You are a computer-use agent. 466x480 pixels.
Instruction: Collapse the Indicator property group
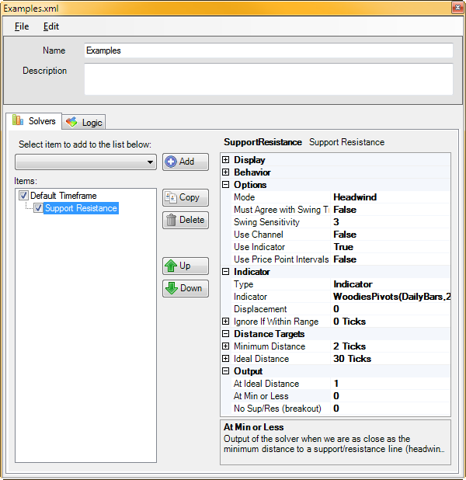coord(226,272)
